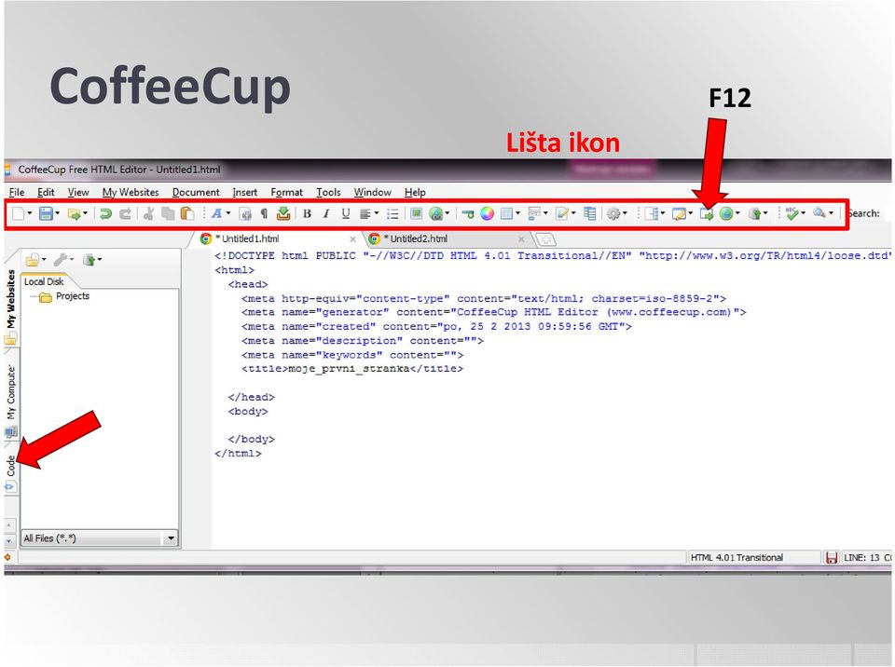Expand the dropdown arrow beside Save
Viewport: 895px width, 667px height.
(x=57, y=214)
